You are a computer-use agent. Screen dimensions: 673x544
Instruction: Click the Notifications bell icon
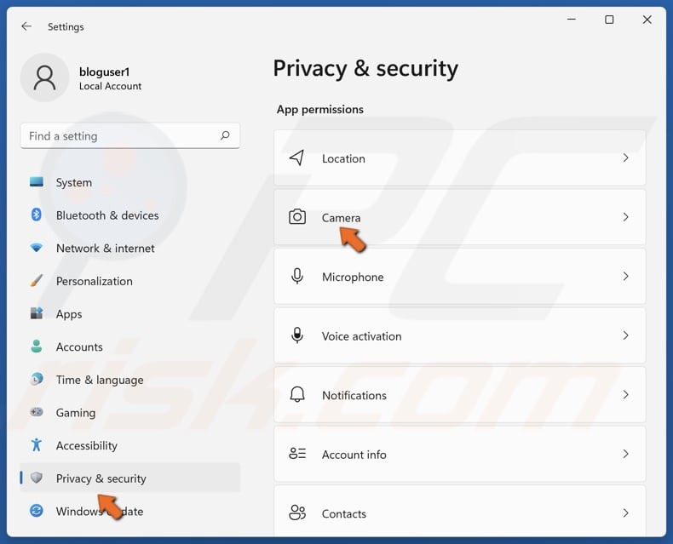point(297,394)
